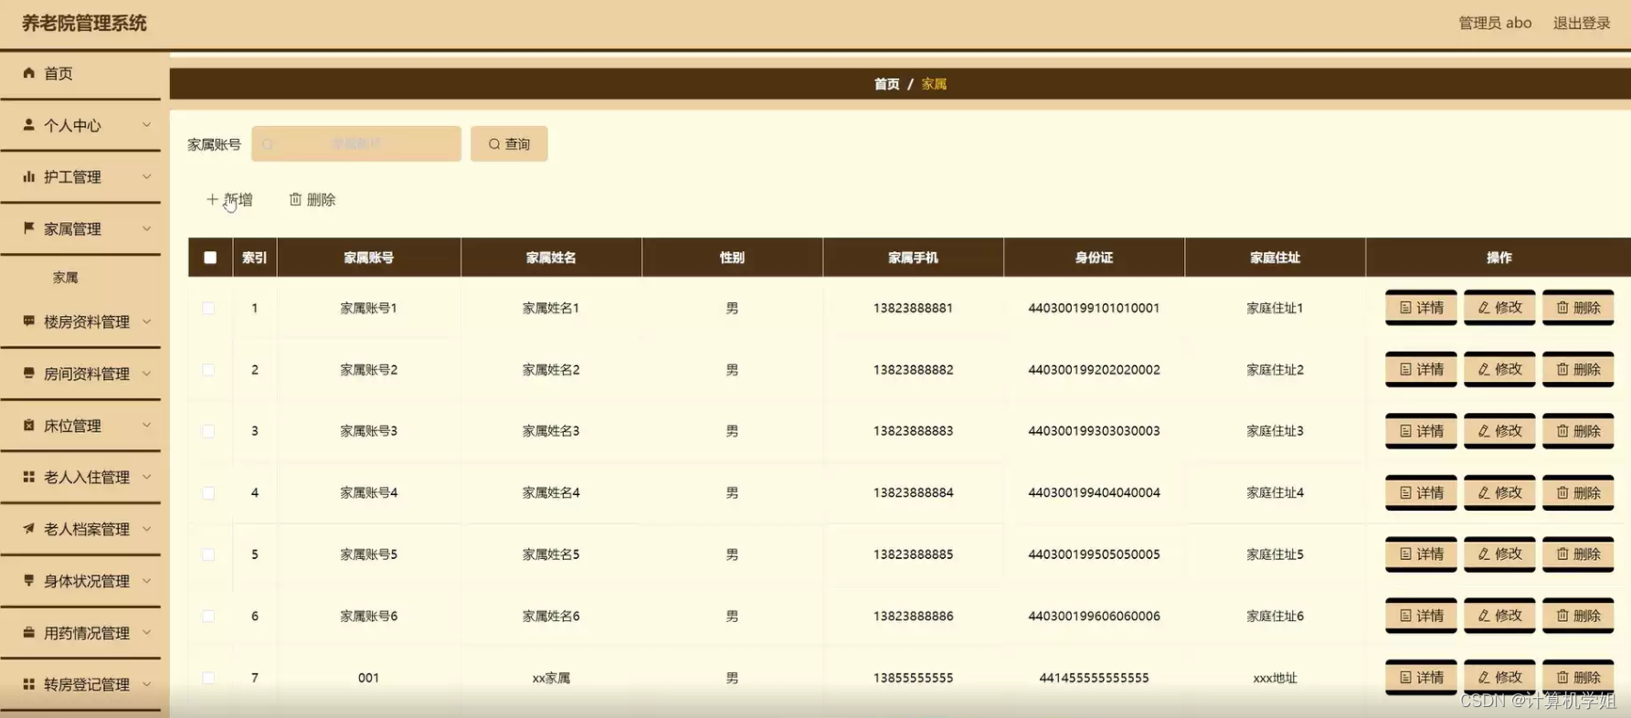Click 家属 in the breadcrumb bar
This screenshot has height=718, width=1631.
[934, 84]
